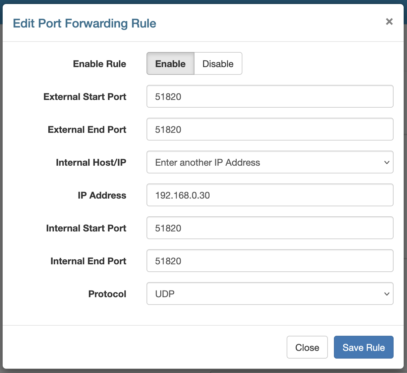Click the Save Rule button
The image size is (407, 373).
tap(363, 347)
